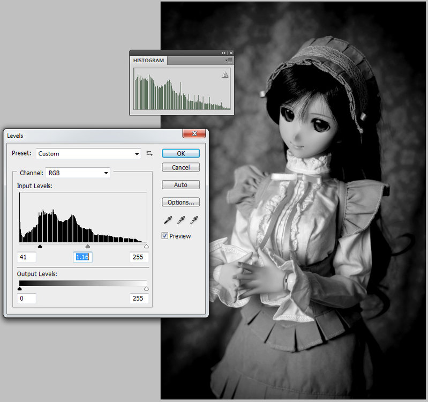Click the preset options icon beside Custom
The image size is (428, 402).
(149, 154)
